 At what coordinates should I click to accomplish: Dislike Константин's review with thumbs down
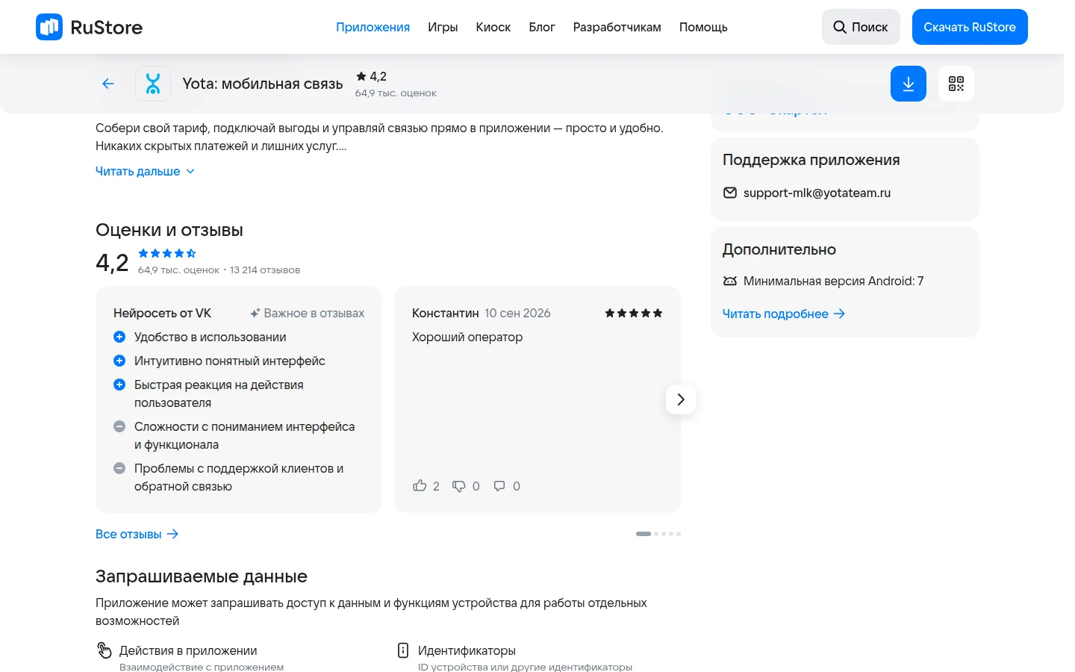coord(459,486)
